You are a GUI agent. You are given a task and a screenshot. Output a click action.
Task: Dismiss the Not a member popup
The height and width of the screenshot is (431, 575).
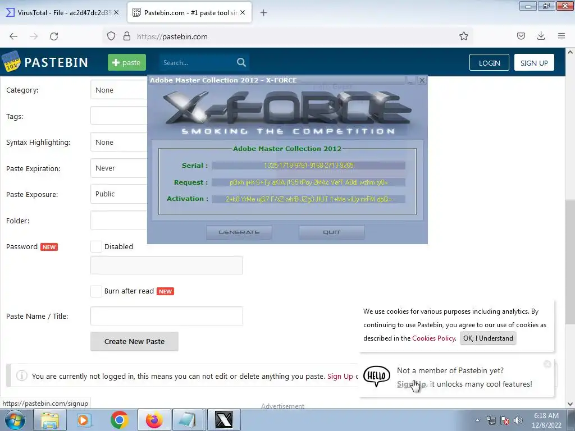point(547,364)
